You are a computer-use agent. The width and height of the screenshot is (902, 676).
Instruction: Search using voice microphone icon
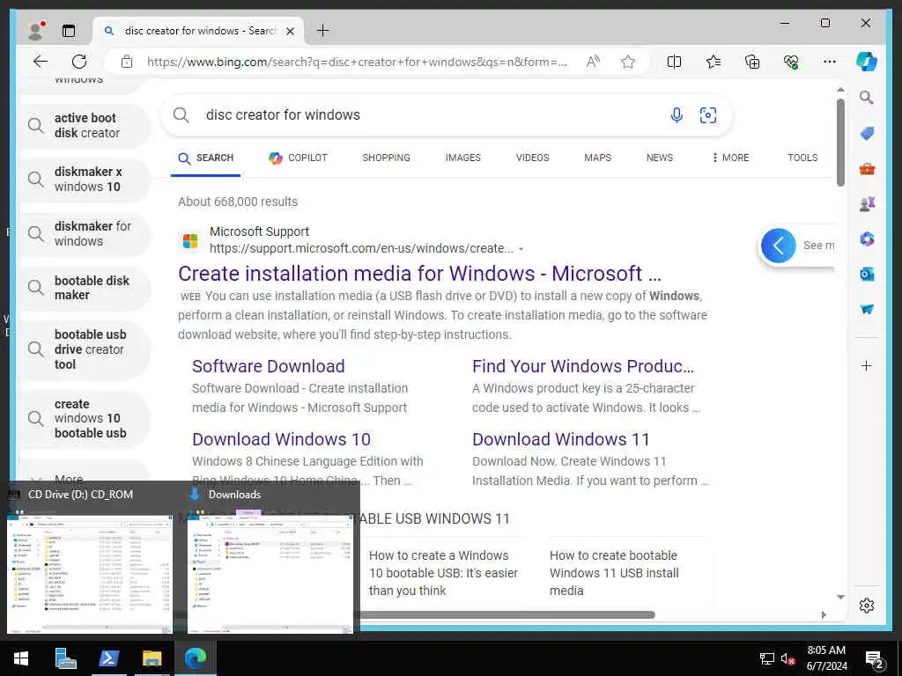click(676, 115)
